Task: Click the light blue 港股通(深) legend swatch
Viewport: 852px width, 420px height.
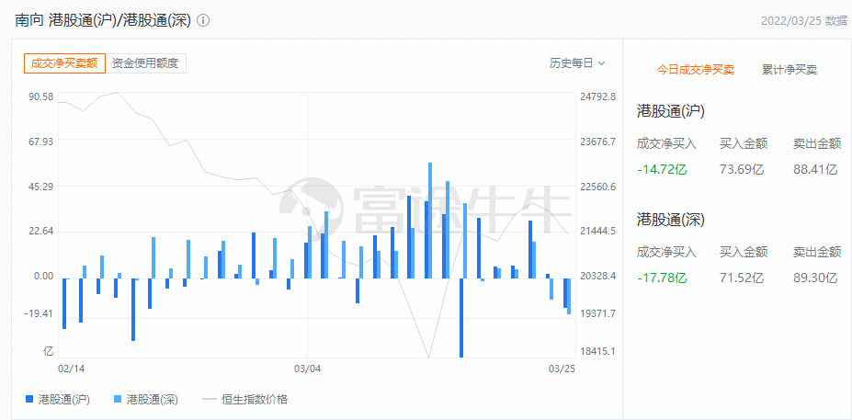Action: pyautogui.click(x=118, y=400)
